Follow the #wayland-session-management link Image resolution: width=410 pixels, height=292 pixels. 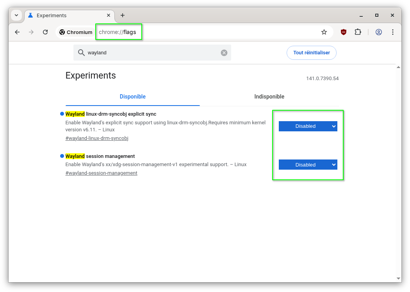[x=101, y=173]
